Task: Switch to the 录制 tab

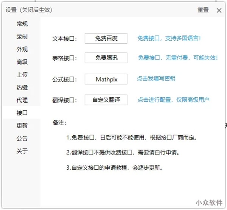Action: click(x=22, y=37)
